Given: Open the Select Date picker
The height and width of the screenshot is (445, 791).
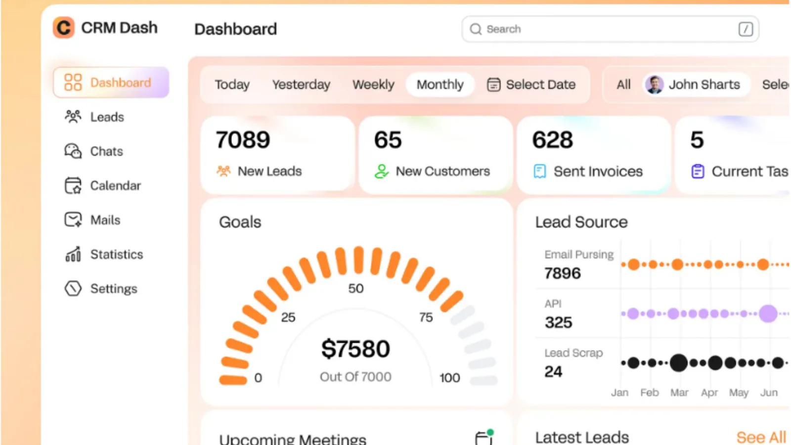Looking at the screenshot, I should pyautogui.click(x=531, y=85).
